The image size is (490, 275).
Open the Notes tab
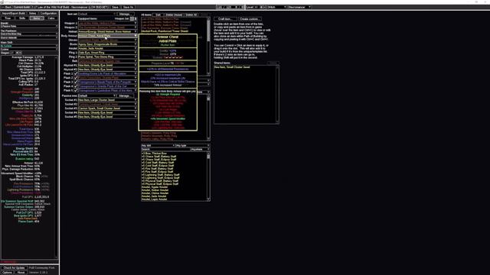[32, 14]
